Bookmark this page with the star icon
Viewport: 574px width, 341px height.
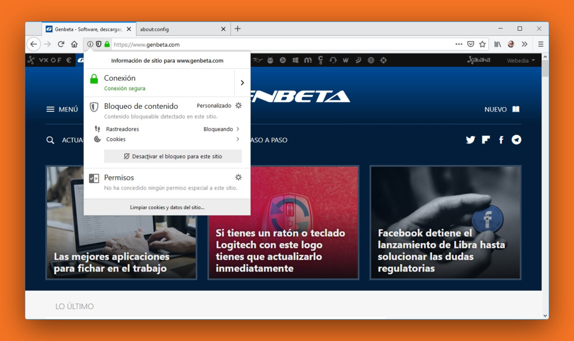[482, 44]
